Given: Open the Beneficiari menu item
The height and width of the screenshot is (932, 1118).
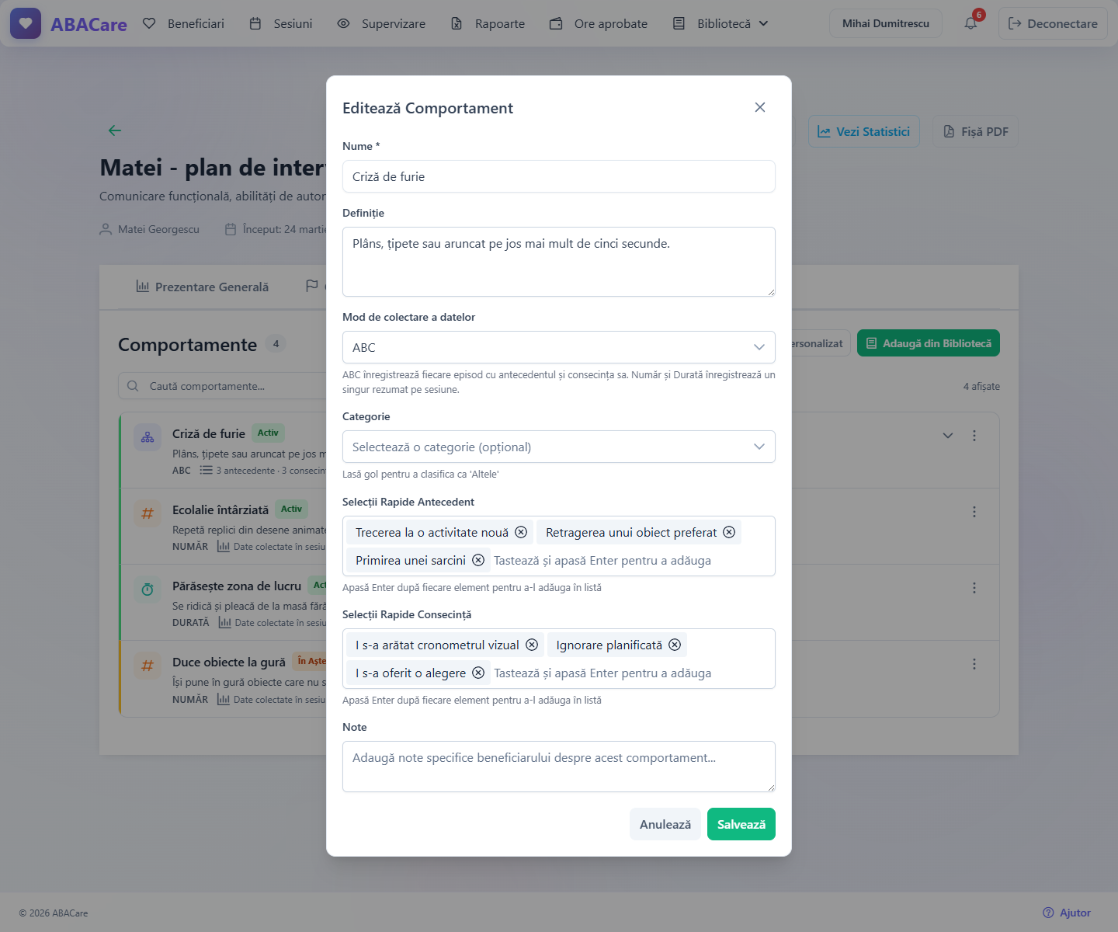Looking at the screenshot, I should [184, 23].
